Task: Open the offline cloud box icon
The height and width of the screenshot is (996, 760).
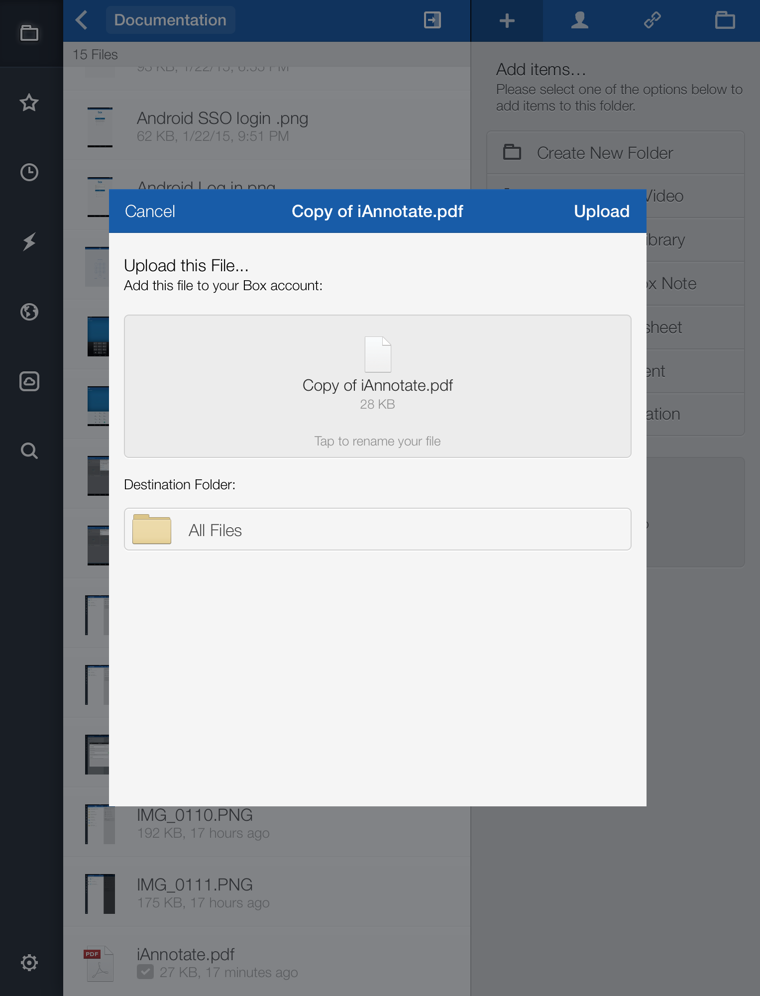Action: [x=29, y=381]
